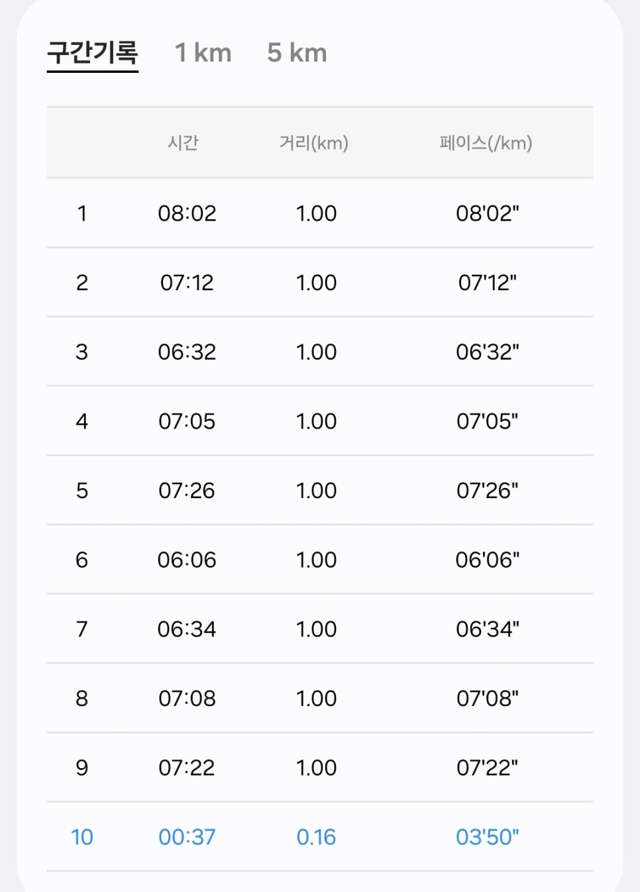Tap the highlighted lap 10 number
640x892 pixels.
point(82,837)
